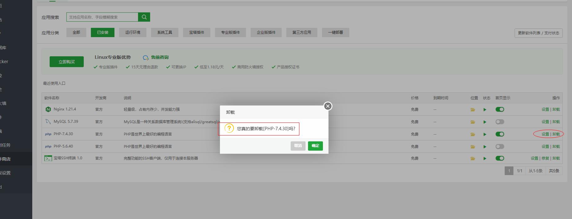Click the MySQL 5.7.39 status play icon
The height and width of the screenshot is (219, 572).
click(485, 122)
